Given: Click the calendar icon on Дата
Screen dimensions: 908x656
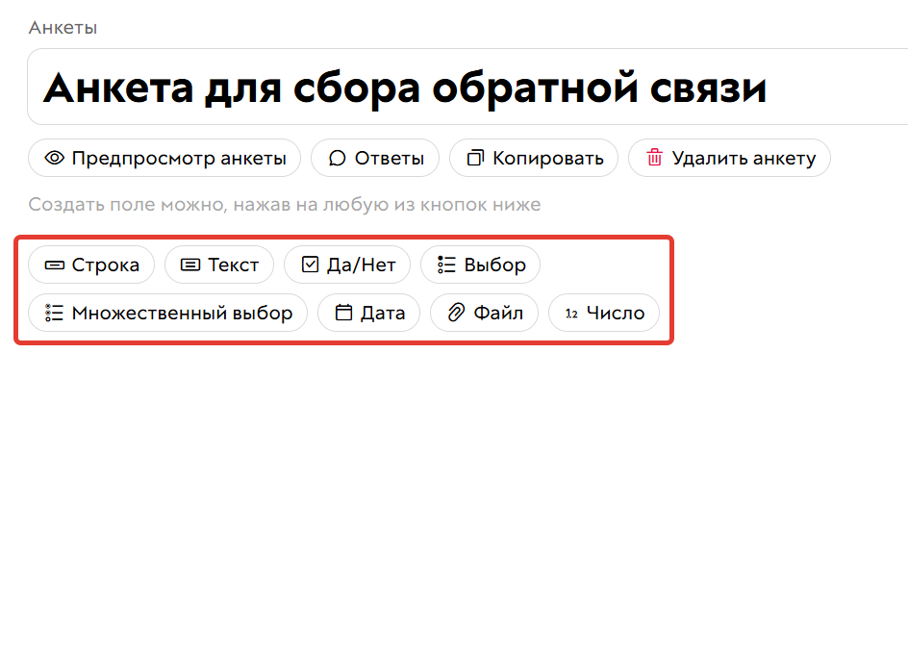Looking at the screenshot, I should tap(344, 312).
